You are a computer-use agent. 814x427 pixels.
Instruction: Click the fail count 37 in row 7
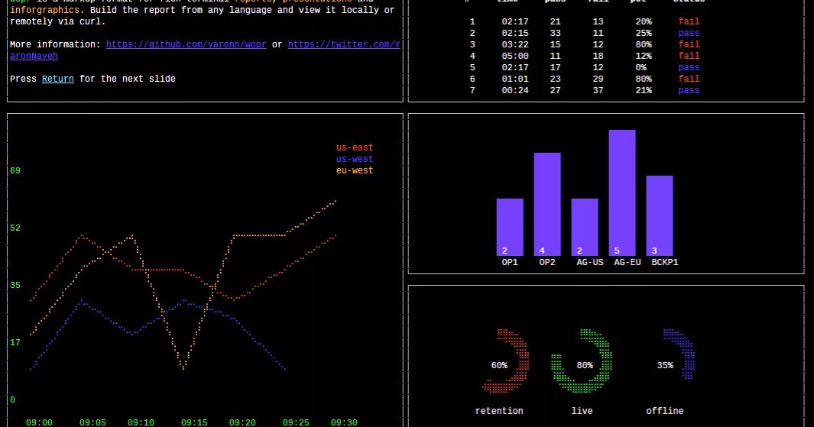click(598, 90)
